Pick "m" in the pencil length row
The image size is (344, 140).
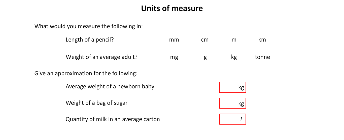(x=234, y=40)
